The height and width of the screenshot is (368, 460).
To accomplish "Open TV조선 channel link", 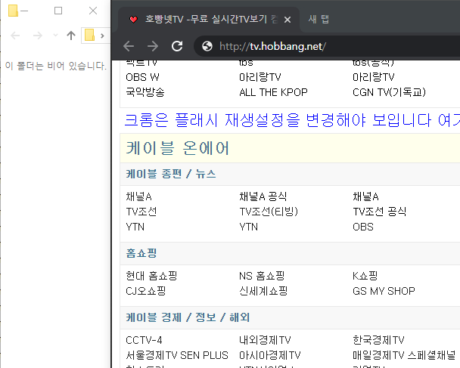I will pos(141,212).
